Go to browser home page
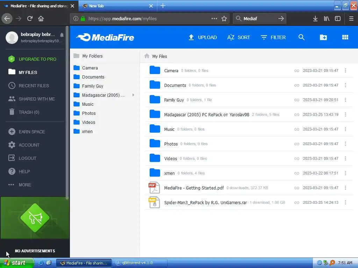The image size is (358, 268). (x=41, y=18)
